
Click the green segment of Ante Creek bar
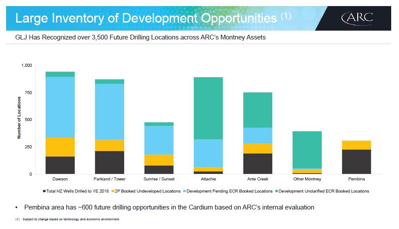(x=257, y=110)
